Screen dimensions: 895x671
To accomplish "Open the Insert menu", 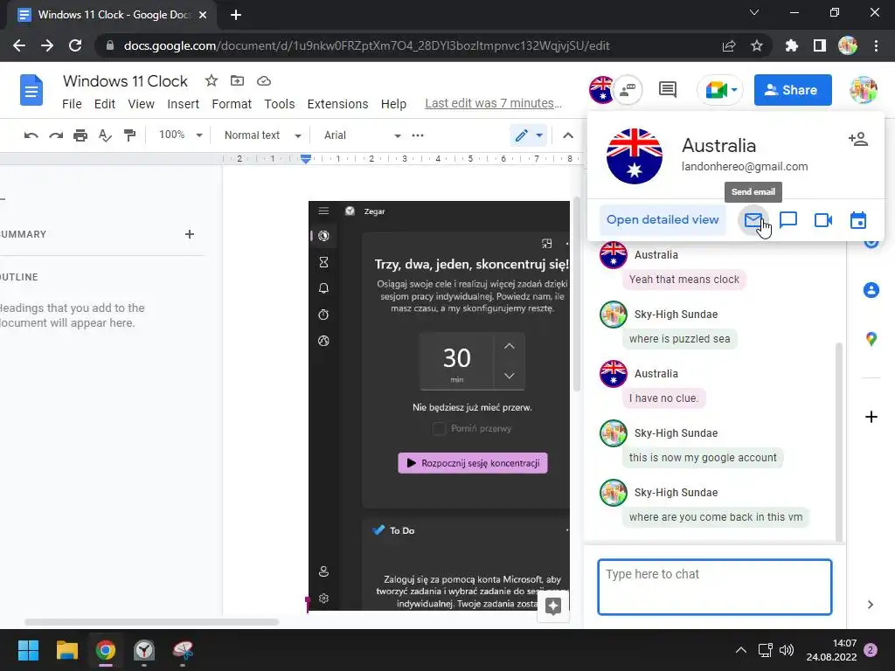I will coord(184,104).
